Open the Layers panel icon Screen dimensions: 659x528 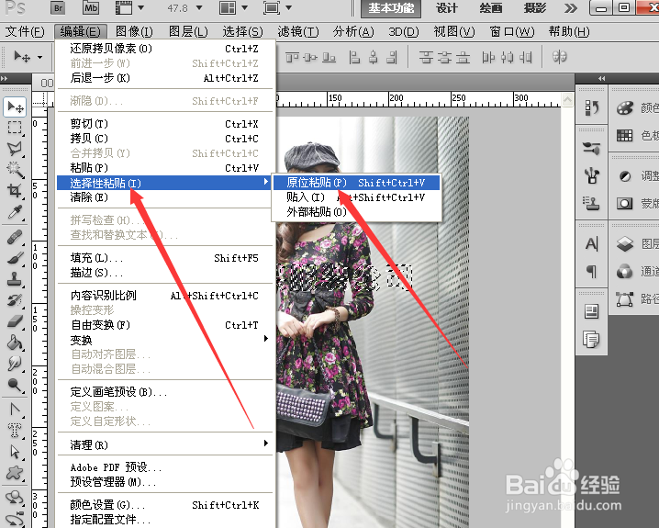624,243
